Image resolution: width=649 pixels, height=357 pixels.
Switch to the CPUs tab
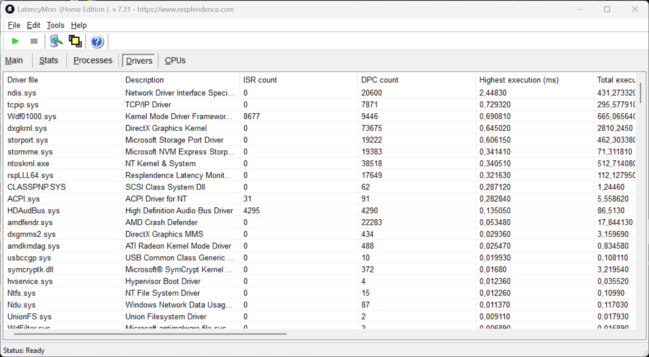[175, 60]
